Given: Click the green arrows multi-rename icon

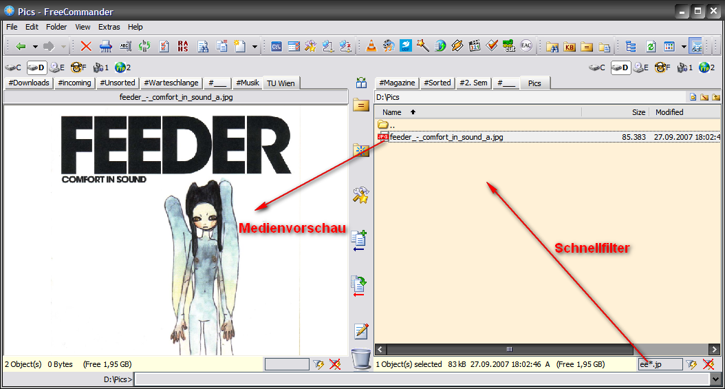Looking at the screenshot, I should [144, 46].
